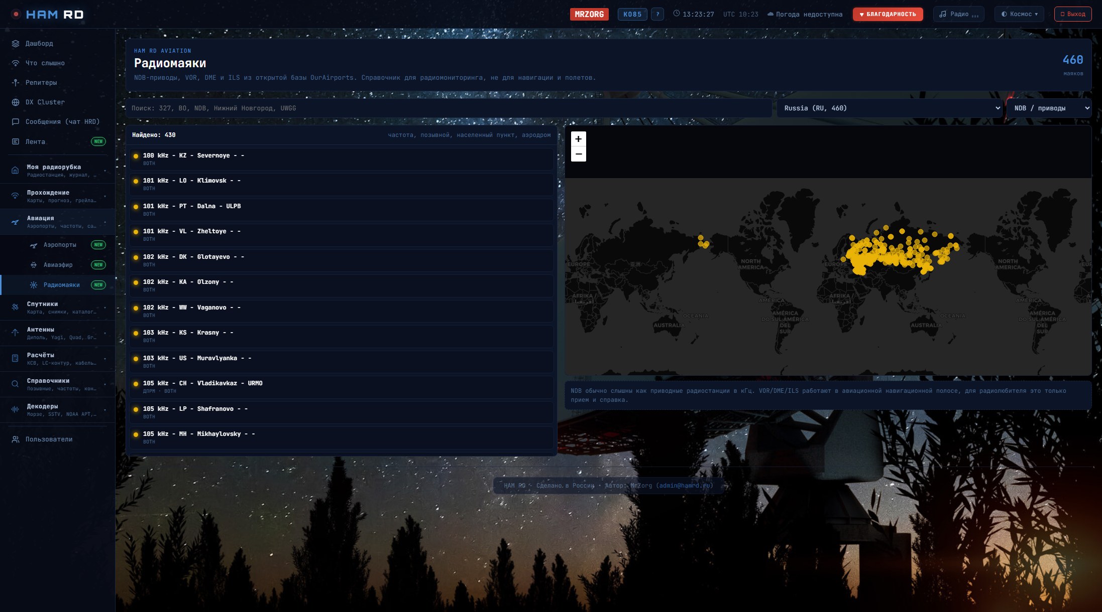The width and height of the screenshot is (1102, 612).
Task: Open the Дашборд dashboard icon in sidebar
Action: point(16,44)
